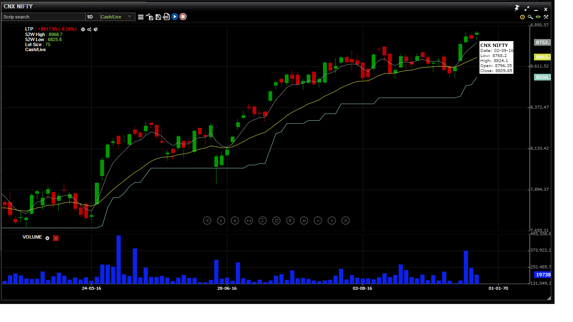Jump to the latest data with double-right arrows
Image resolution: width=573 pixels, height=322 pixels.
click(346, 221)
